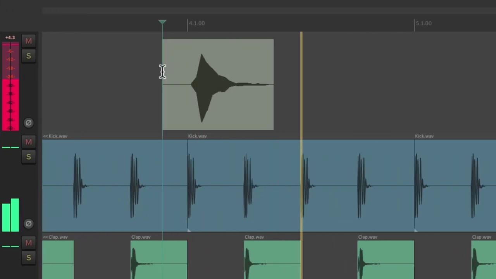Viewport: 496px width, 279px height.
Task: Select the Kick.wav item starting at 5.1.00
Action: (x=455, y=186)
